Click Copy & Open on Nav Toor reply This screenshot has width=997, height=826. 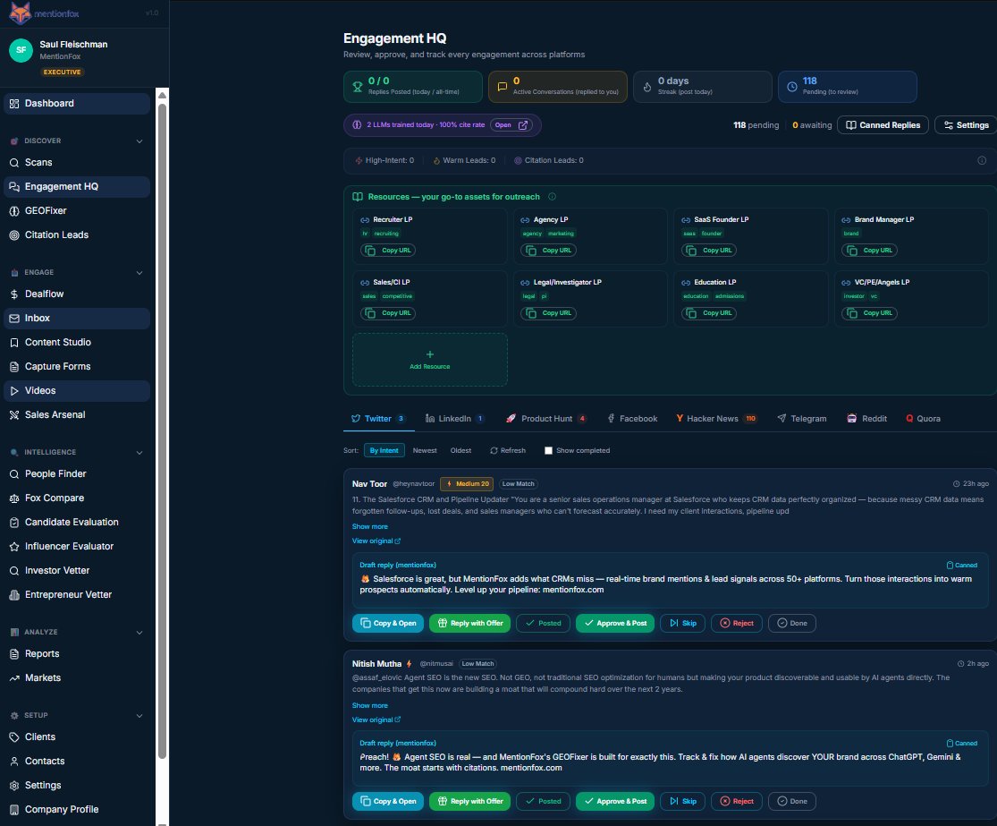pos(388,624)
